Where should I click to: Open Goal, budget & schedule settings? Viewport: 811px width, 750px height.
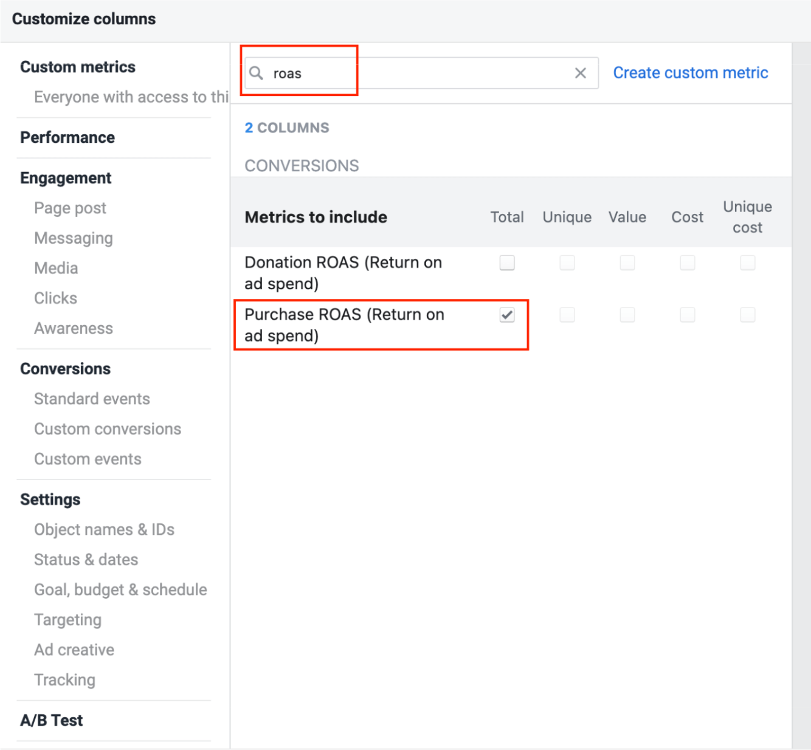pos(120,590)
